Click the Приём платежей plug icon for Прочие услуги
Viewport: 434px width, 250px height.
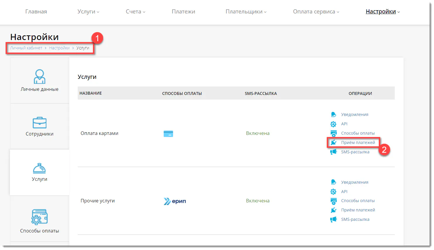[x=333, y=210]
